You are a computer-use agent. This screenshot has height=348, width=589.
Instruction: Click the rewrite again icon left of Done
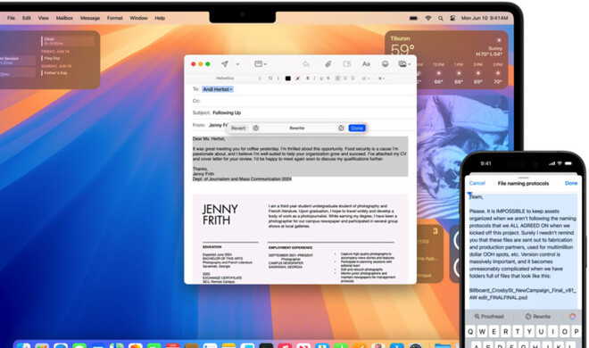click(341, 128)
